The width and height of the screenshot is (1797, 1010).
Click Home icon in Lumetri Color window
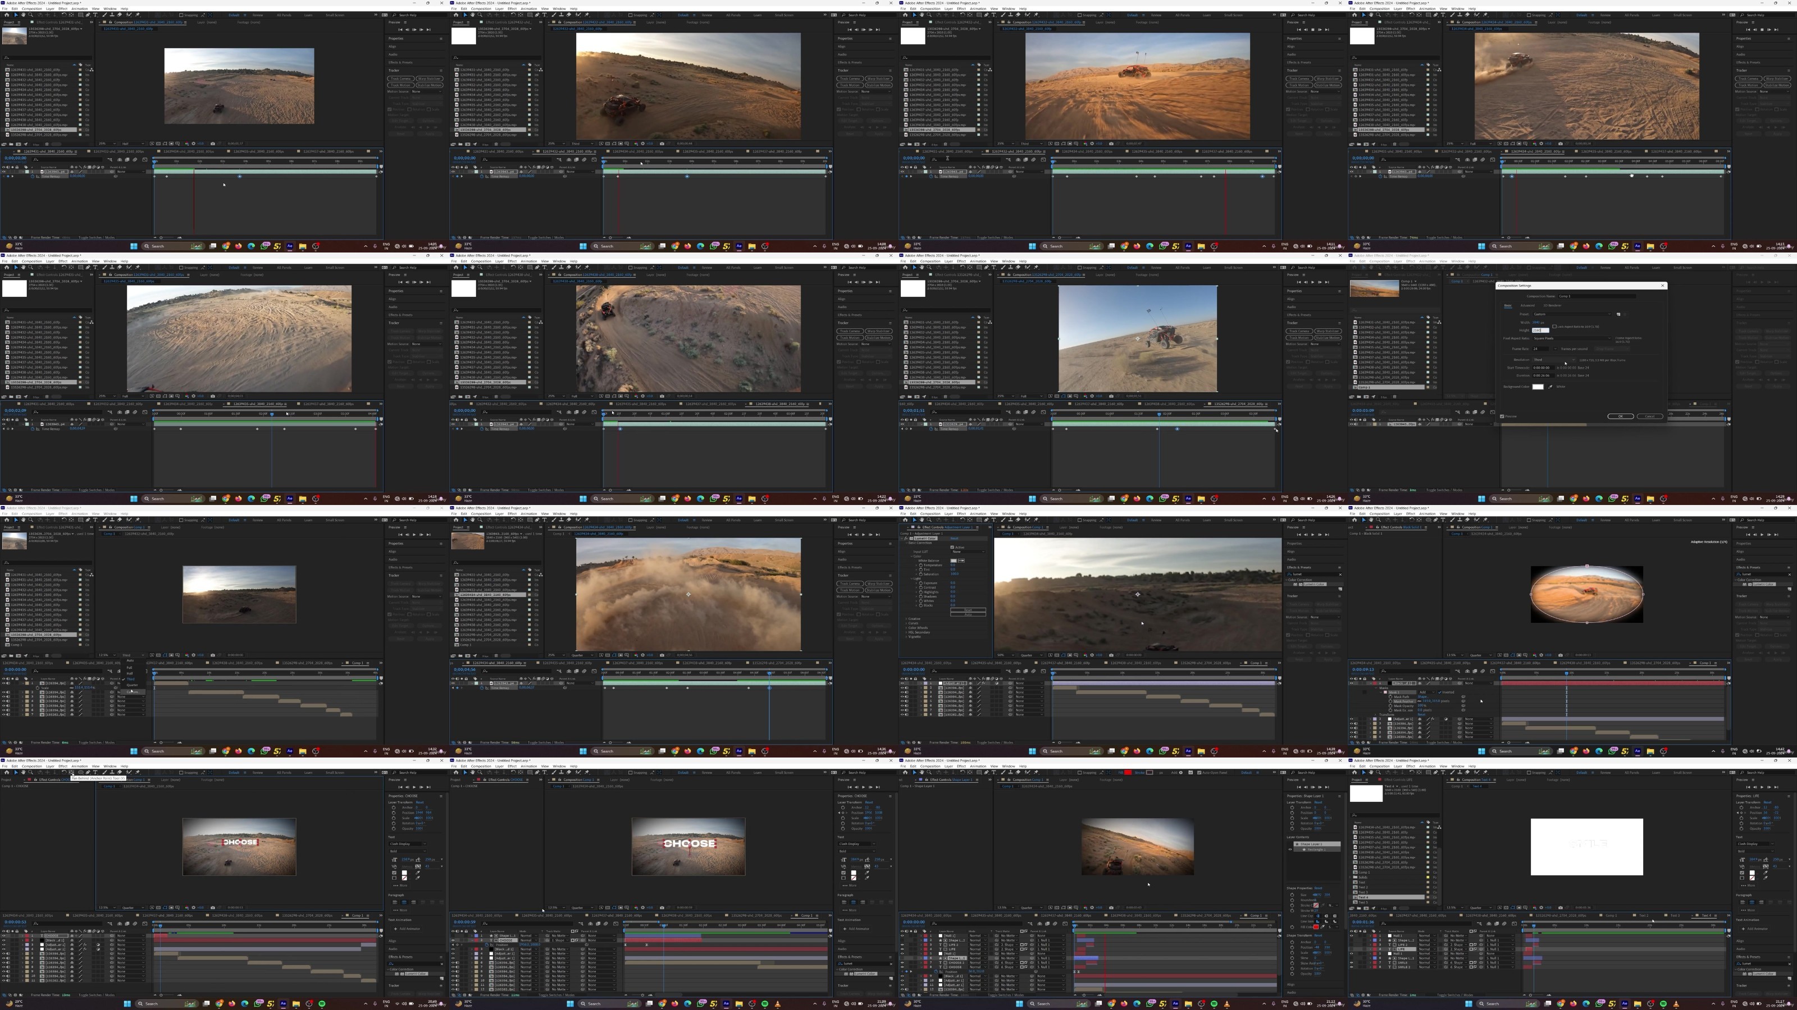905,520
